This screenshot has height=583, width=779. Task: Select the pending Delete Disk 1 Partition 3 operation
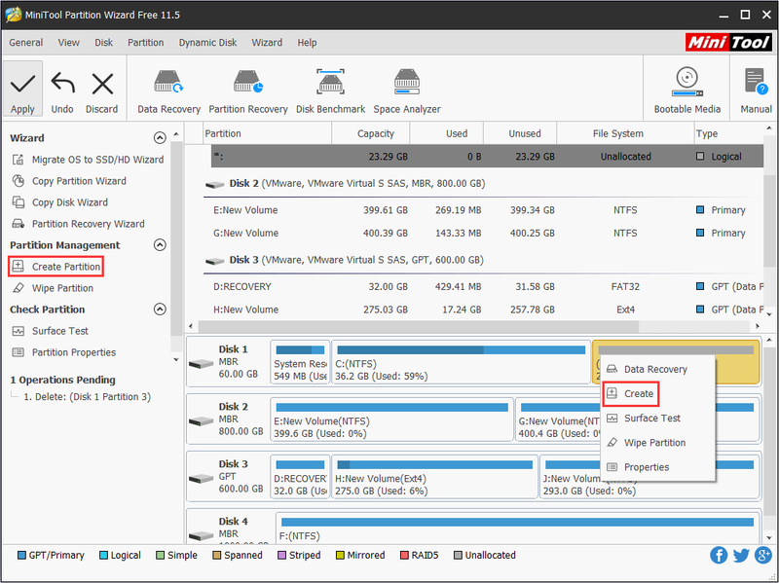87,397
